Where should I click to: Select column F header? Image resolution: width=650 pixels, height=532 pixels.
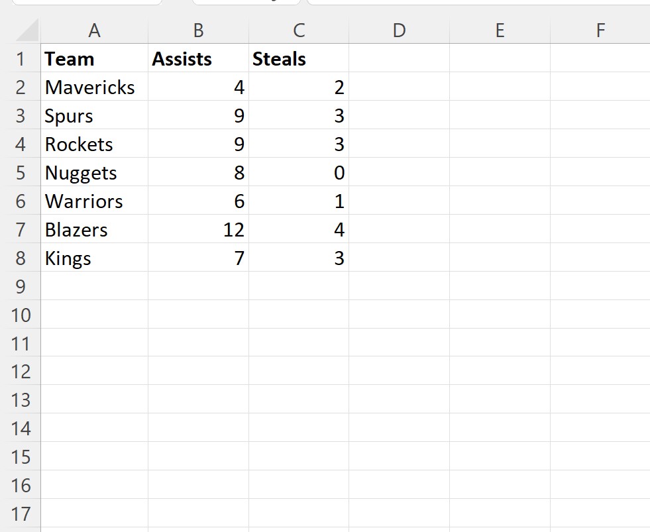pos(600,30)
